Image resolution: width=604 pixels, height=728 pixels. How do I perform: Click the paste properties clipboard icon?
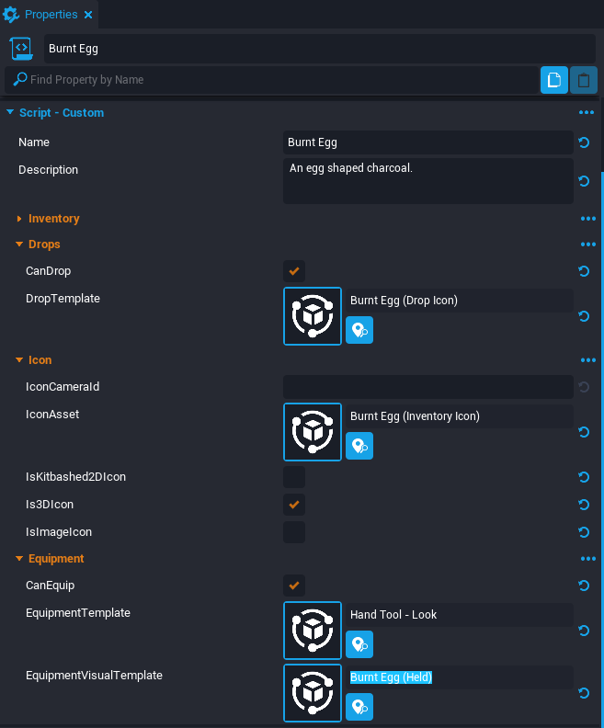coord(583,80)
